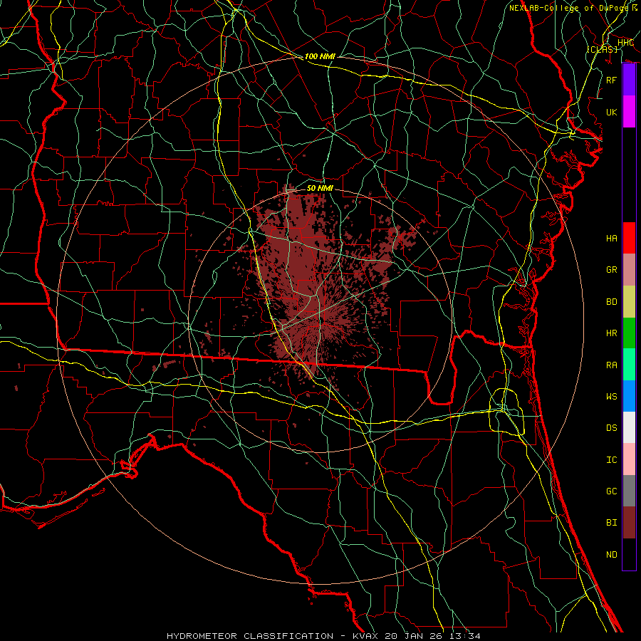This screenshot has height=641, width=641.
Task: Pick the mint green RA legend swatch
Action: pyautogui.click(x=629, y=365)
